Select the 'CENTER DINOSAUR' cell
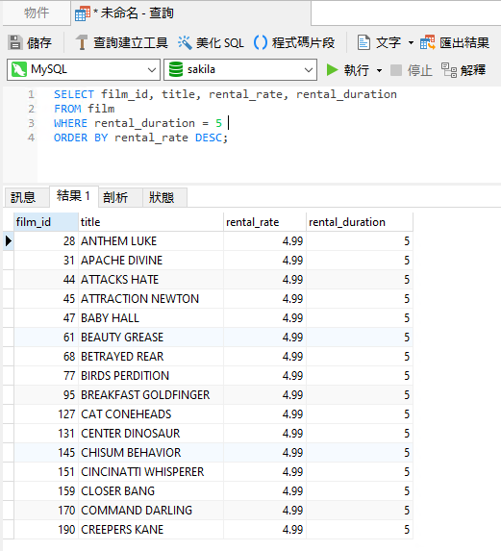The width and height of the screenshot is (501, 551). 151,434
